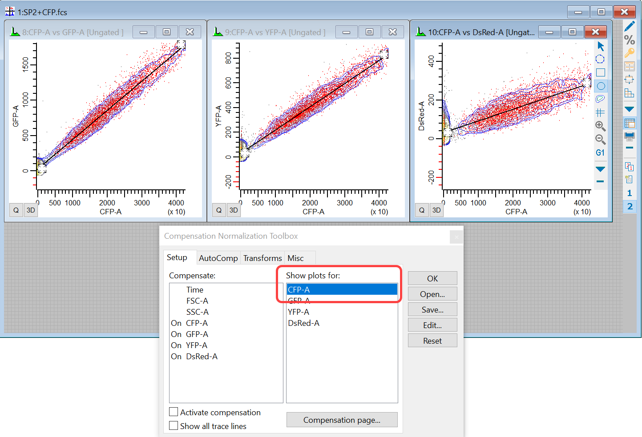Check Show all trace lines

click(174, 426)
